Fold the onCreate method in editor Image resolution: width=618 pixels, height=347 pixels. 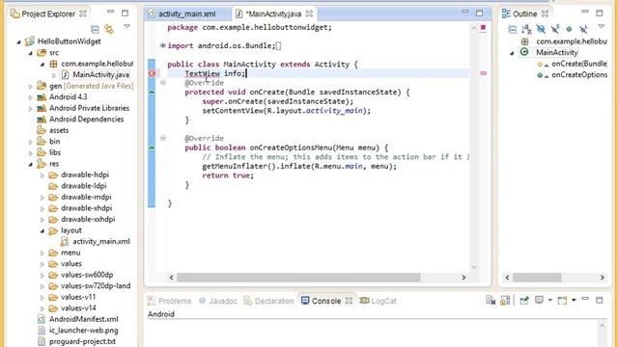(162, 83)
